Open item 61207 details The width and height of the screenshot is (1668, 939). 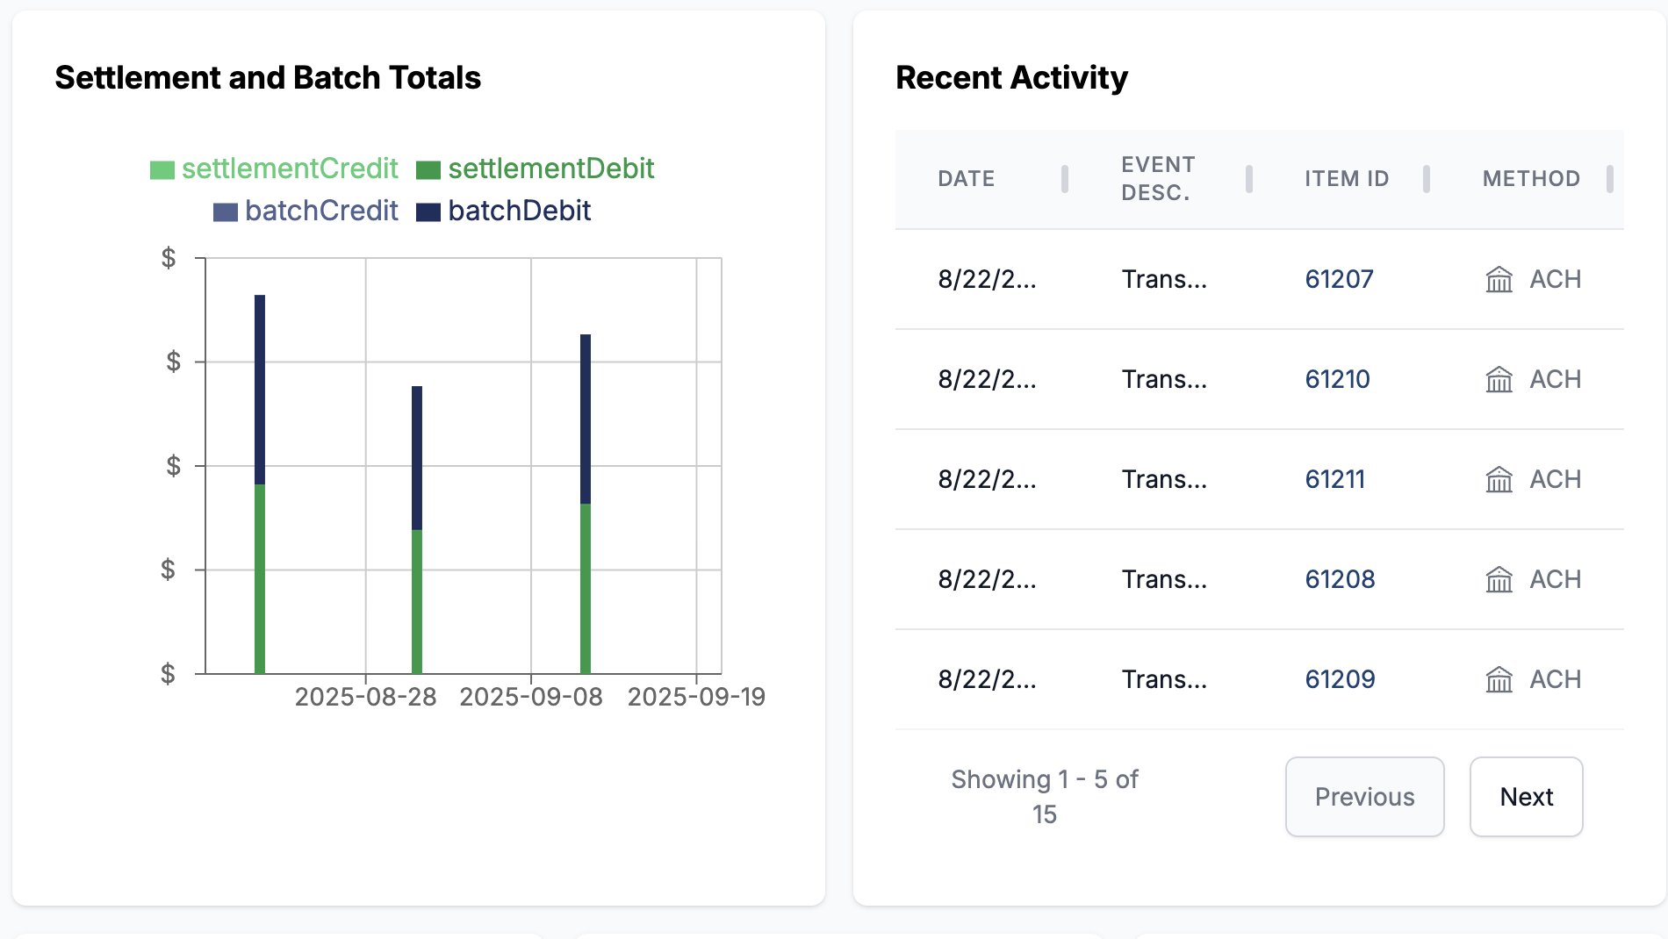(x=1338, y=279)
